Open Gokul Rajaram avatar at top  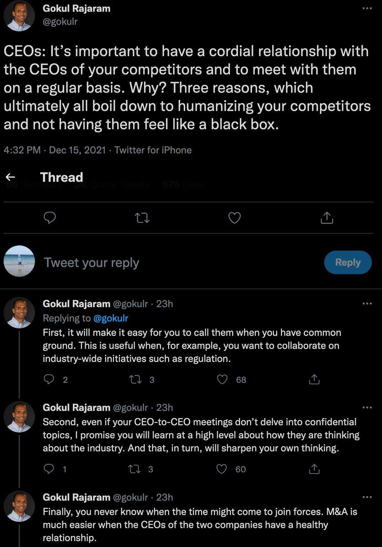tap(20, 16)
